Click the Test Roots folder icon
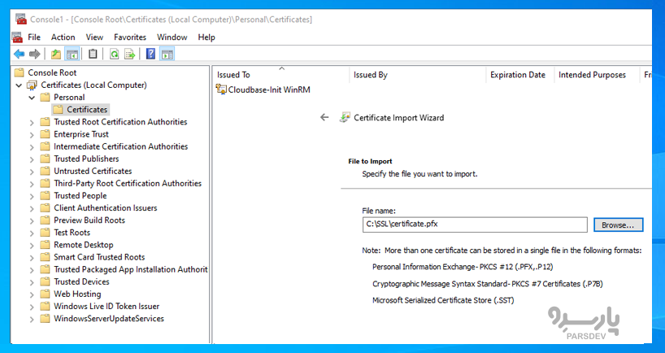Image resolution: width=665 pixels, height=353 pixels. (45, 233)
